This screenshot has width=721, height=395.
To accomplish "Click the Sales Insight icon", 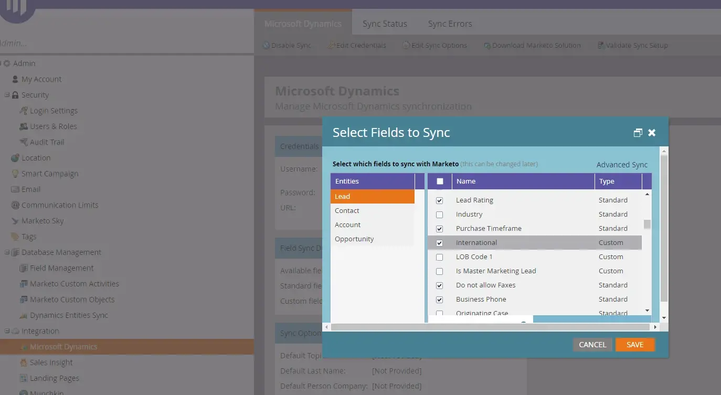I will (24, 362).
